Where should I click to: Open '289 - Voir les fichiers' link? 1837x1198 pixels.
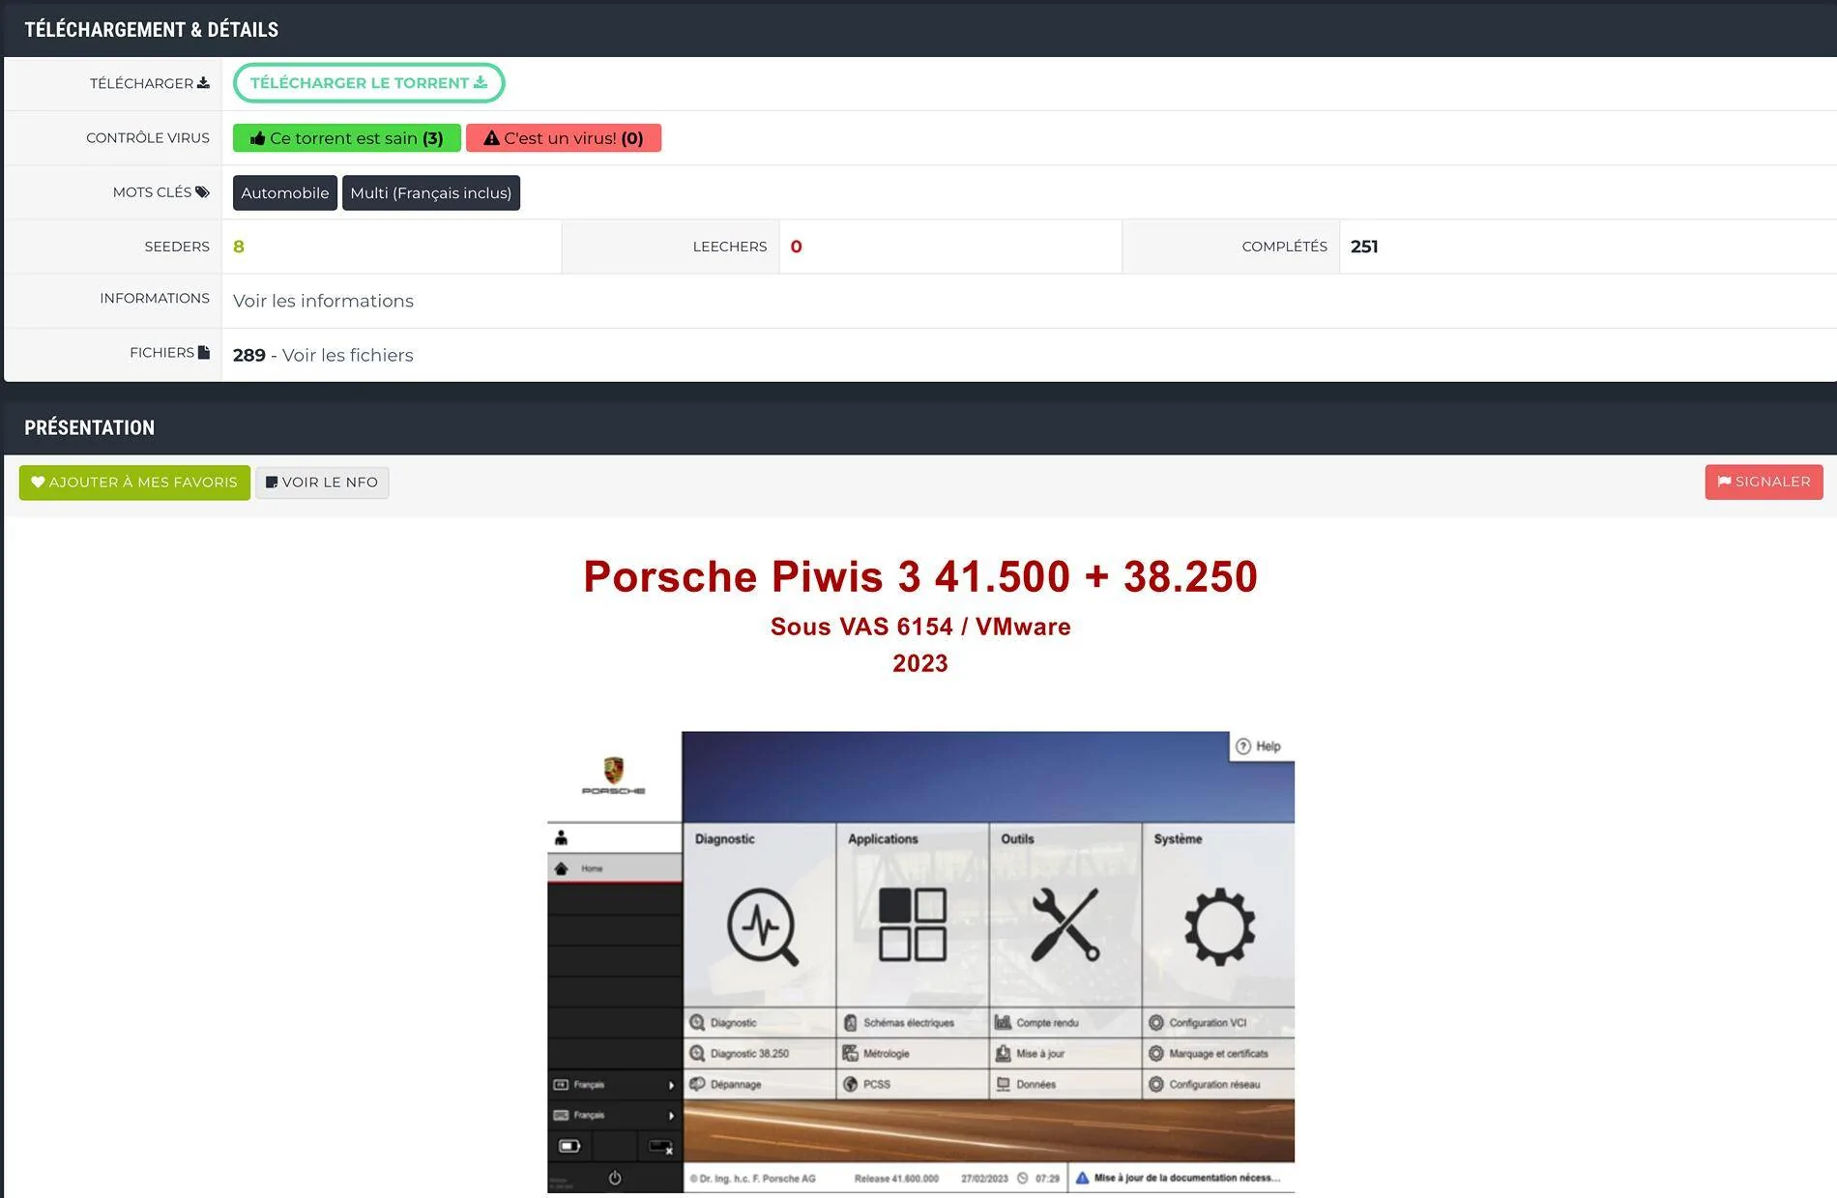tap(323, 355)
